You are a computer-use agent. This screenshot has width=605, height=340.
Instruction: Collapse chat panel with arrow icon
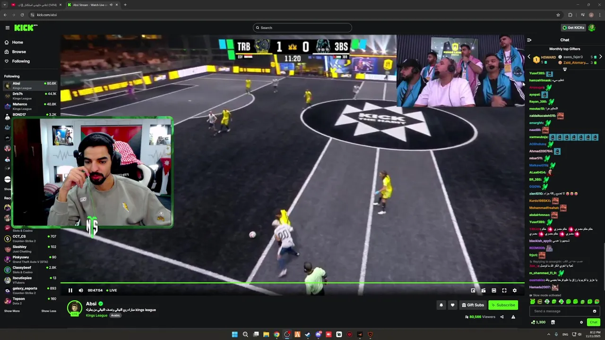[x=529, y=40]
